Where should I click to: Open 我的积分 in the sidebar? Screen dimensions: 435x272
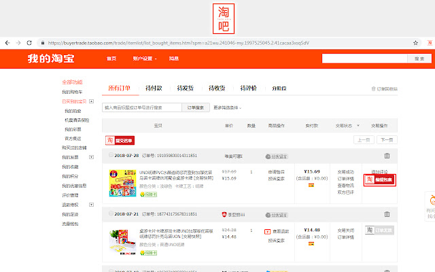70,176
